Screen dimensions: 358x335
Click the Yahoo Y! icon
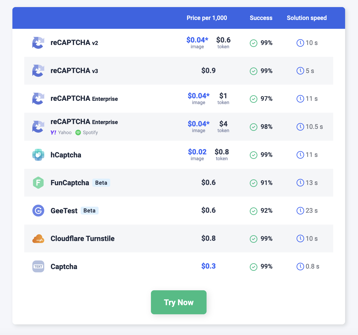(53, 132)
